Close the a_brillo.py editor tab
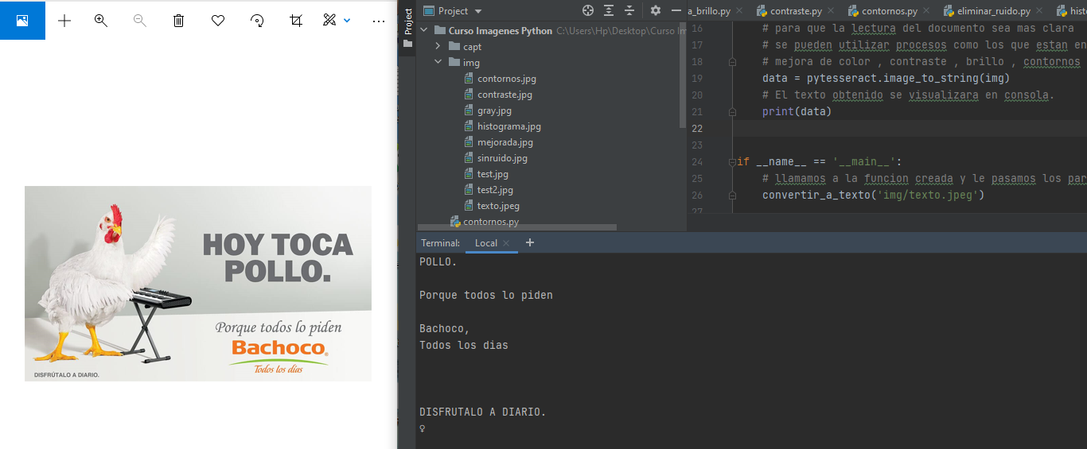 point(739,11)
